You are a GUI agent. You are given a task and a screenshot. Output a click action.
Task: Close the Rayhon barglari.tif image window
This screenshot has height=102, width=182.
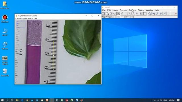pos(98,16)
